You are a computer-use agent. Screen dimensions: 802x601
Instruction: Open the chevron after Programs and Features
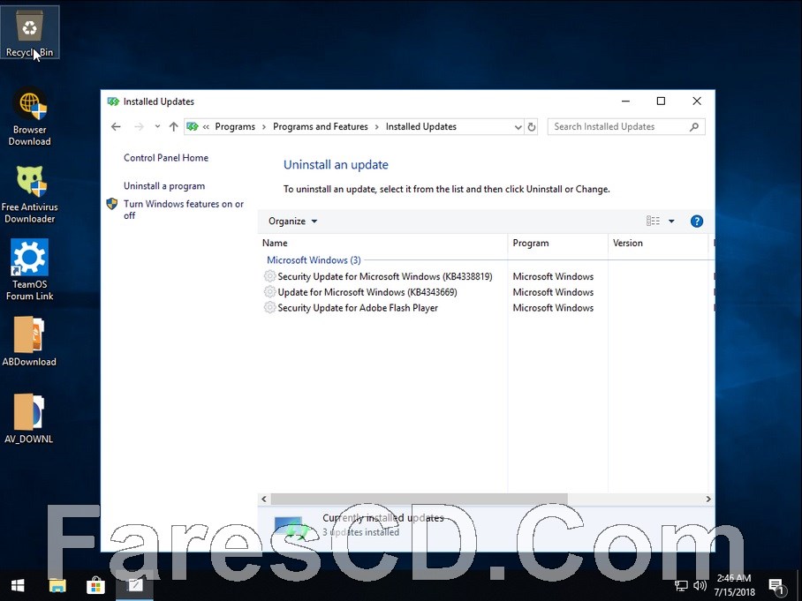tap(377, 127)
